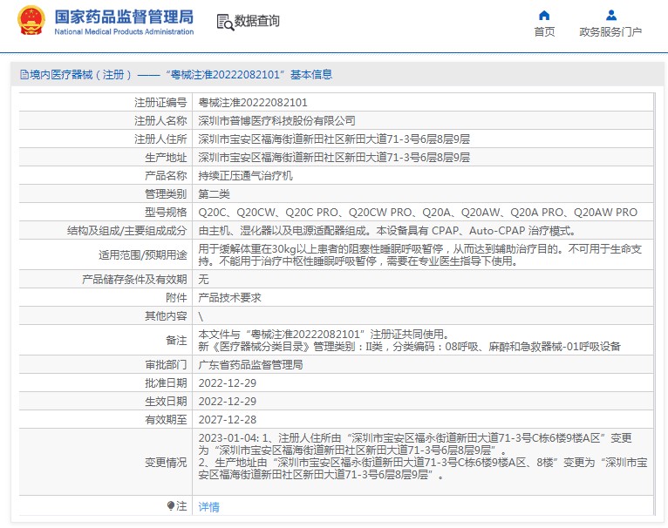Click the national emblem logo

pos(31,21)
